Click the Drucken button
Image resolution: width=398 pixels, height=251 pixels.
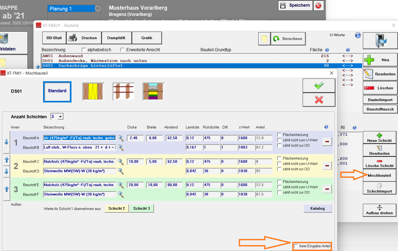point(84,38)
